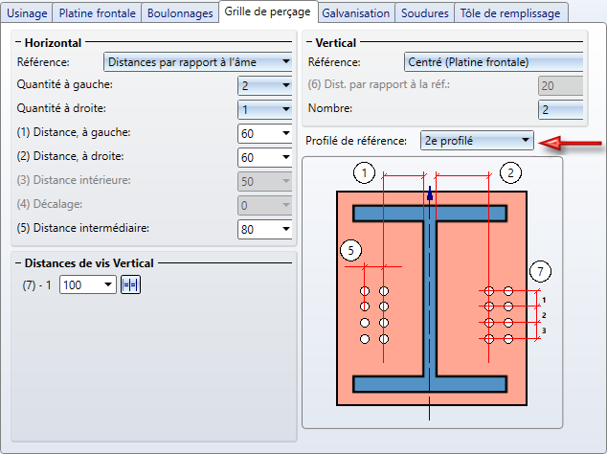607x454 pixels.
Task: Open the Distance, à gauche dropdown
Action: (284, 133)
